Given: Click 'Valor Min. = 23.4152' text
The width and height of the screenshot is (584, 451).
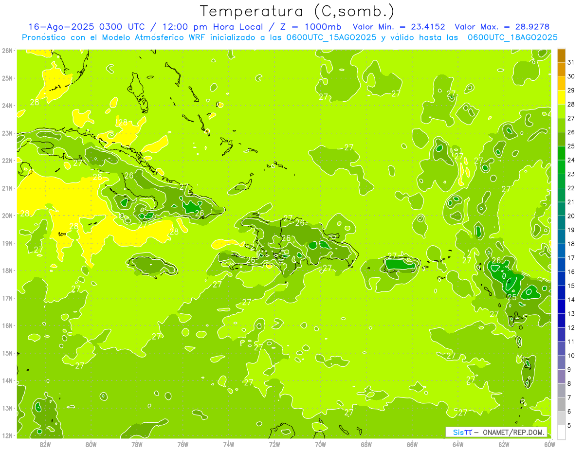Looking at the screenshot, I should click(399, 27).
